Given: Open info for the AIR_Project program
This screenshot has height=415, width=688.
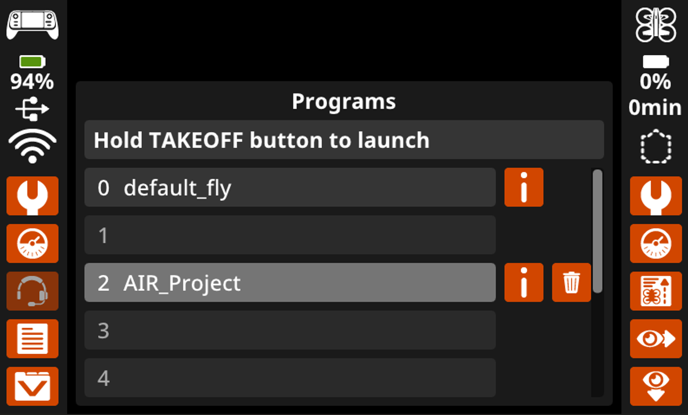Looking at the screenshot, I should coord(523,283).
